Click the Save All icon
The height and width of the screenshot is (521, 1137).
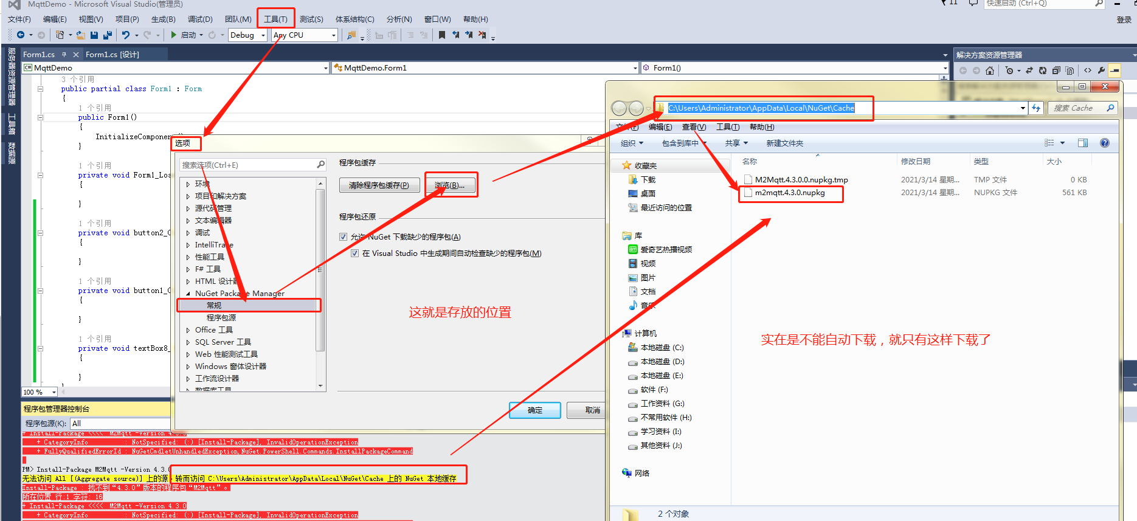[x=108, y=35]
